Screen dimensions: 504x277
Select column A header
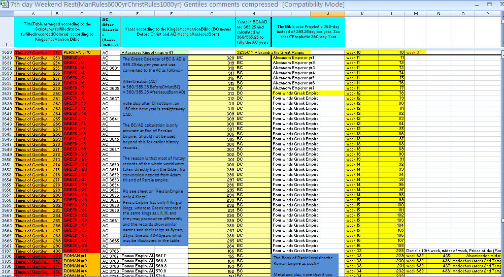pyautogui.click(x=33, y=14)
